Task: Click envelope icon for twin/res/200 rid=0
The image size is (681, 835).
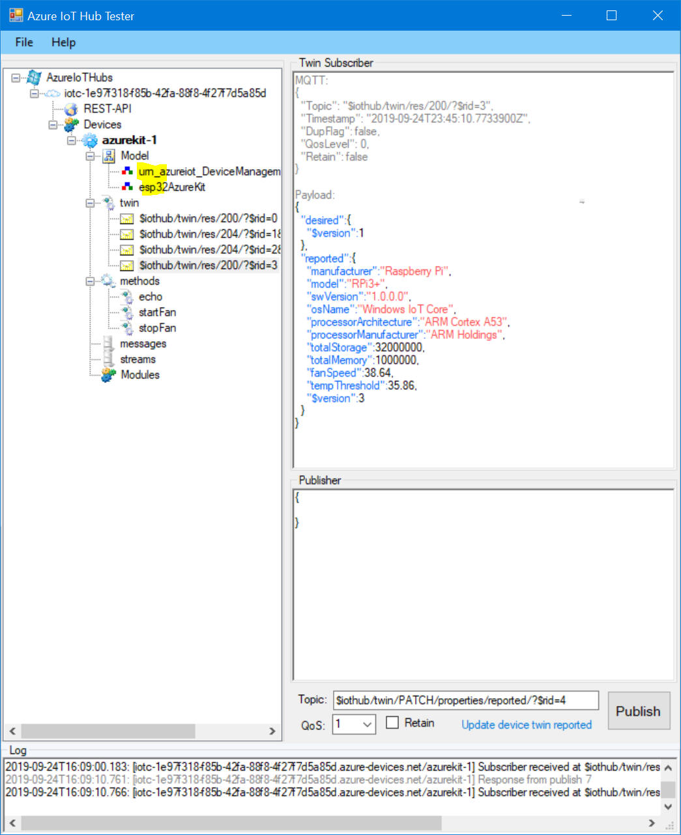Action: point(127,219)
